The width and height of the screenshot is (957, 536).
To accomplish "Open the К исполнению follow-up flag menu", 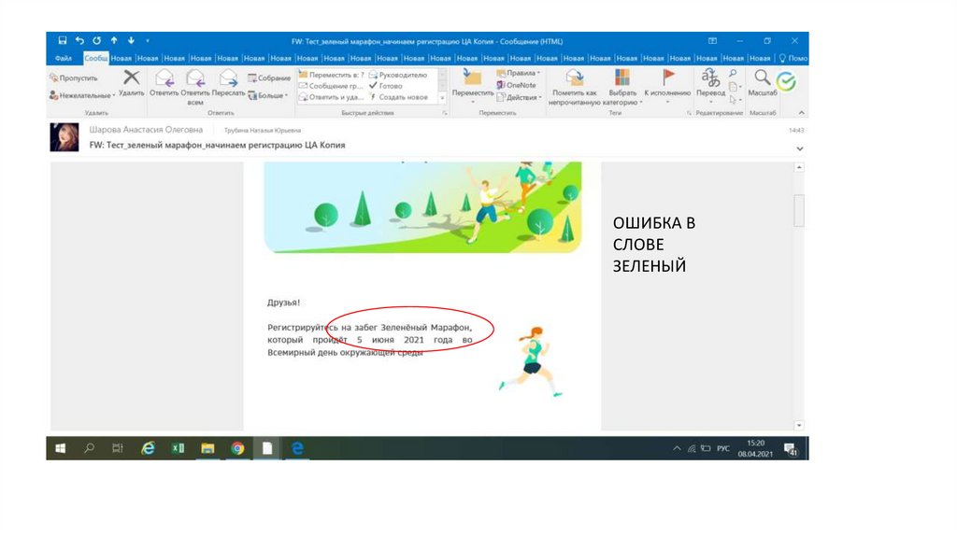I will click(667, 82).
